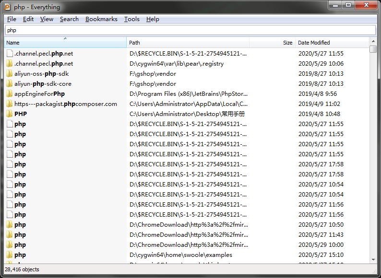This screenshot has width=381, height=278.
Task: Open the Help menu
Action: [x=153, y=19]
